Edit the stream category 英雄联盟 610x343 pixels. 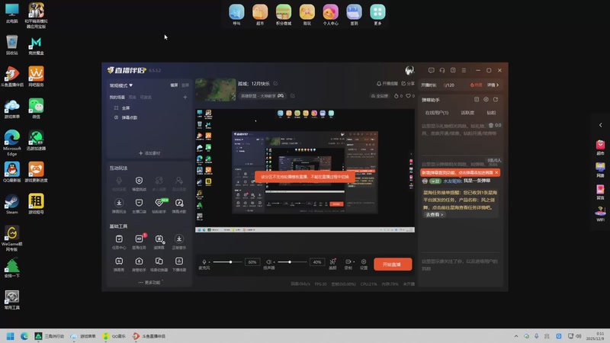(x=293, y=96)
